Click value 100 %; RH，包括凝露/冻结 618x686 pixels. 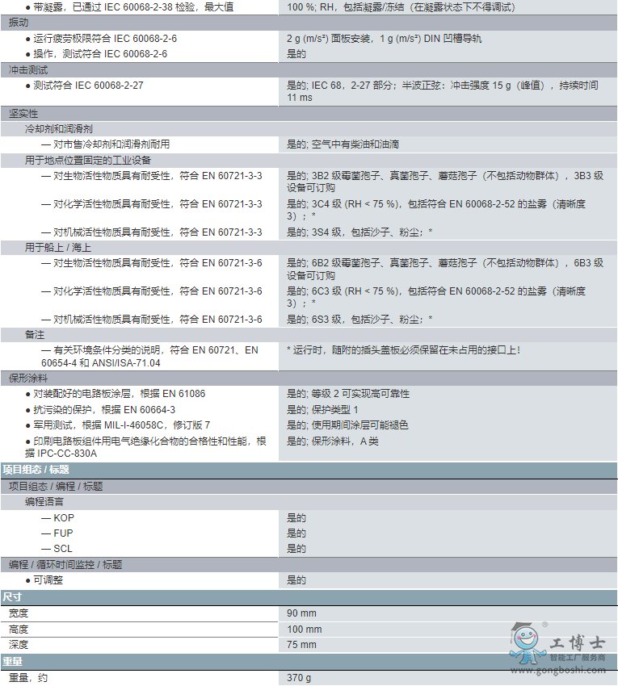401,7
